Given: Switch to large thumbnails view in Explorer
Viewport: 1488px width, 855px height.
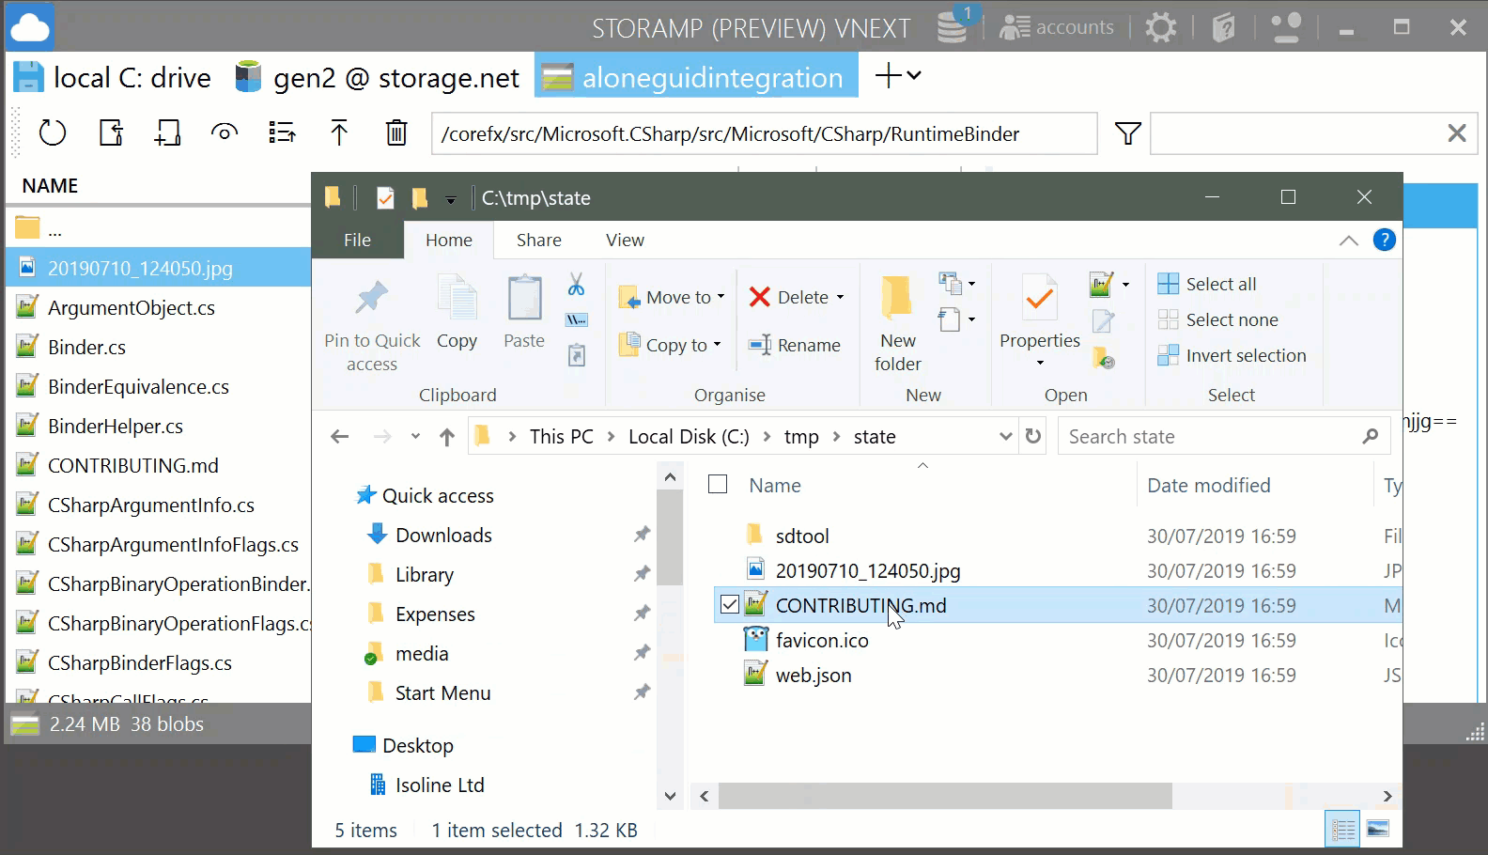Looking at the screenshot, I should (x=1378, y=829).
